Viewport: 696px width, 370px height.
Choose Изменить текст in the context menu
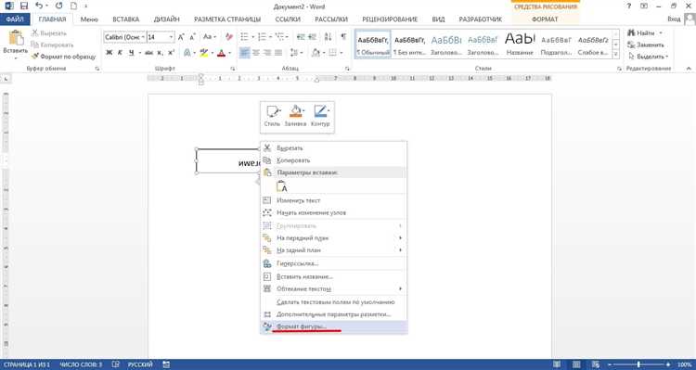click(334, 200)
